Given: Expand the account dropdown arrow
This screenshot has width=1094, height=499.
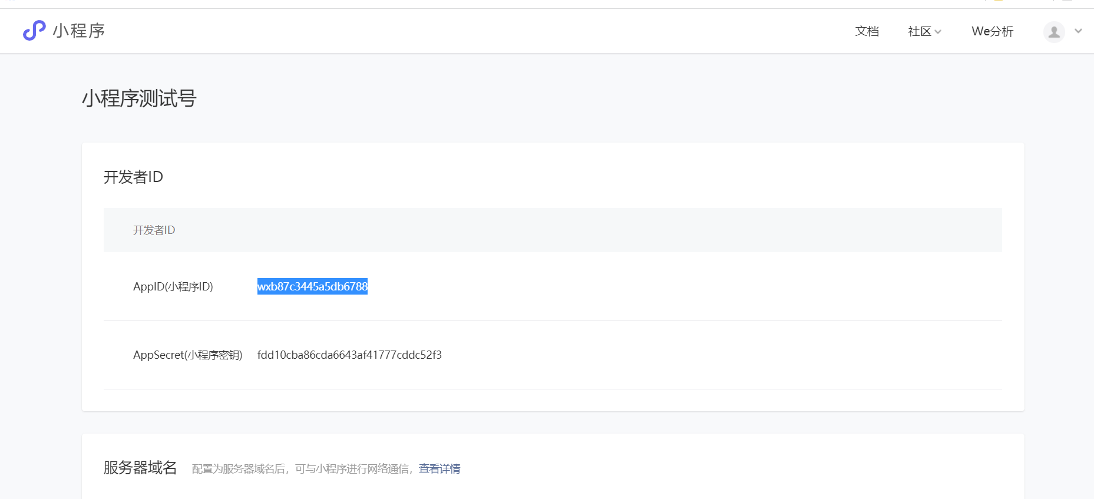Looking at the screenshot, I should (1078, 31).
